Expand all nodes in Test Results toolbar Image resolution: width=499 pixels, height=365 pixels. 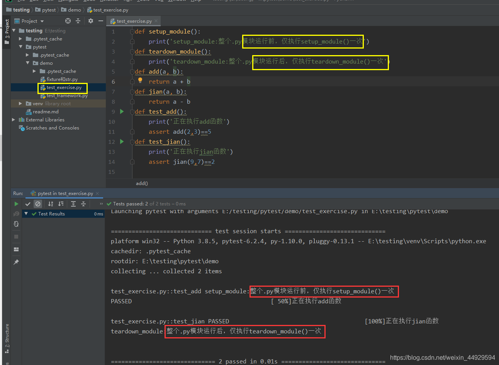pos(73,204)
